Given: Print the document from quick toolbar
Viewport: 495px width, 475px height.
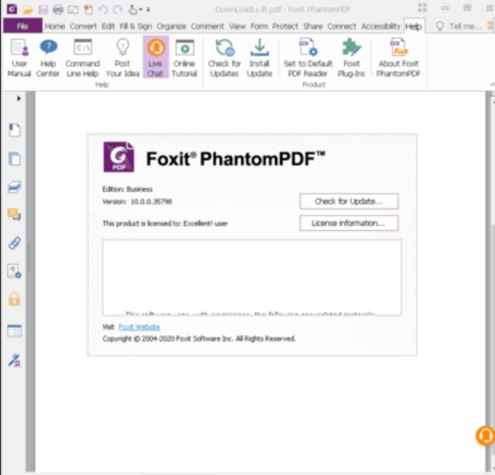Looking at the screenshot, I should pyautogui.click(x=58, y=10).
